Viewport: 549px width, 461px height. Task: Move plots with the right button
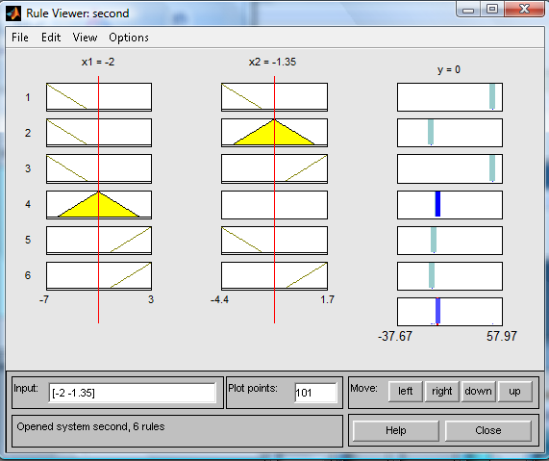point(441,392)
